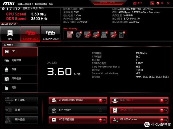This screenshot has width=173, height=129.
Task: Open the language globe icon
Action: pos(158,3)
